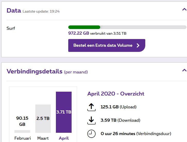This screenshot has height=142, width=187.
Task: Click the gray unused part of the Surf bar
Action: click(143, 27)
